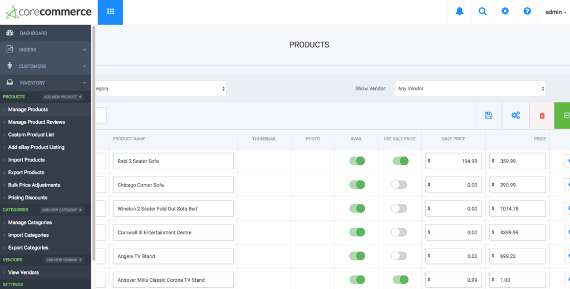
Task: Open the bulk settings gears icon
Action: [515, 115]
